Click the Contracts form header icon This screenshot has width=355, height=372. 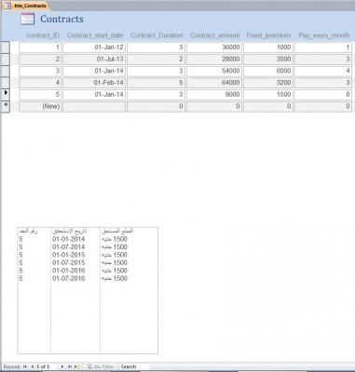click(x=27, y=20)
